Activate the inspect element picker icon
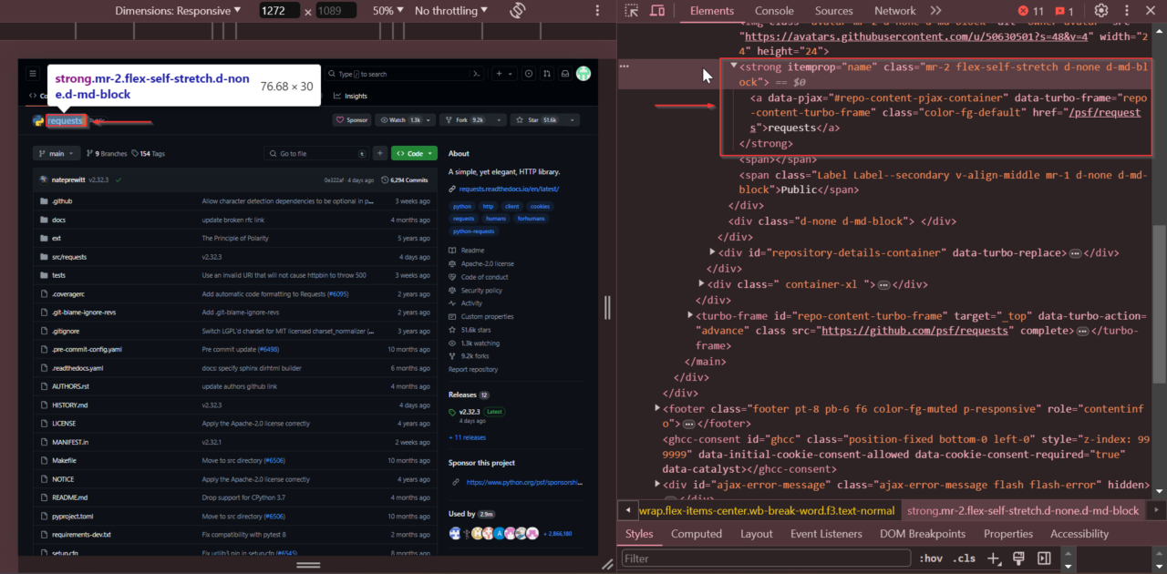Image resolution: width=1167 pixels, height=574 pixels. click(x=631, y=11)
